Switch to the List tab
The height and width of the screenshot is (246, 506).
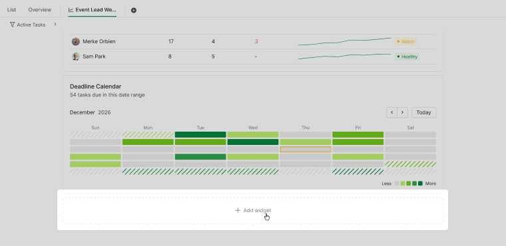click(11, 10)
